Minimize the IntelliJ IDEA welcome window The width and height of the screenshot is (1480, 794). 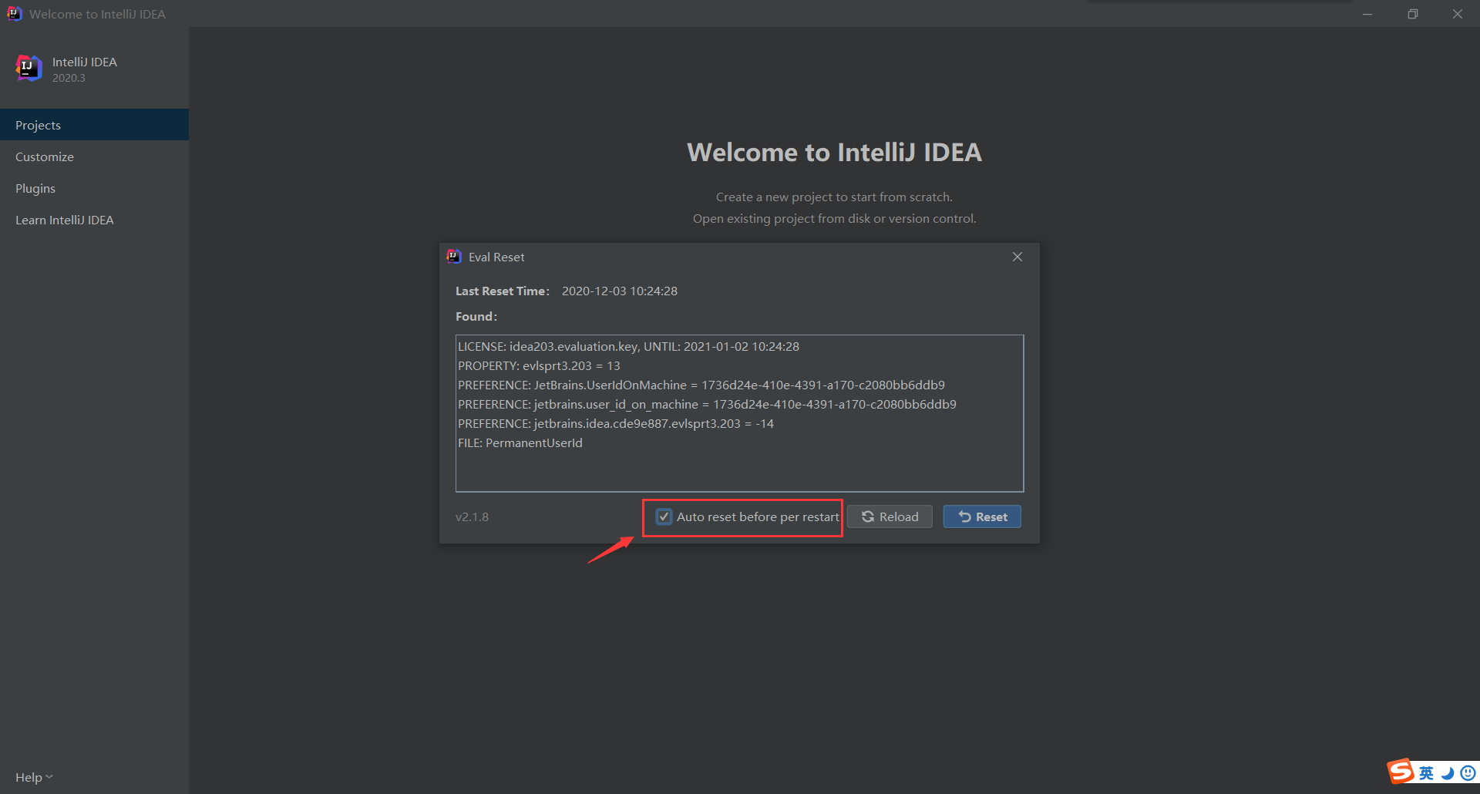1367,14
